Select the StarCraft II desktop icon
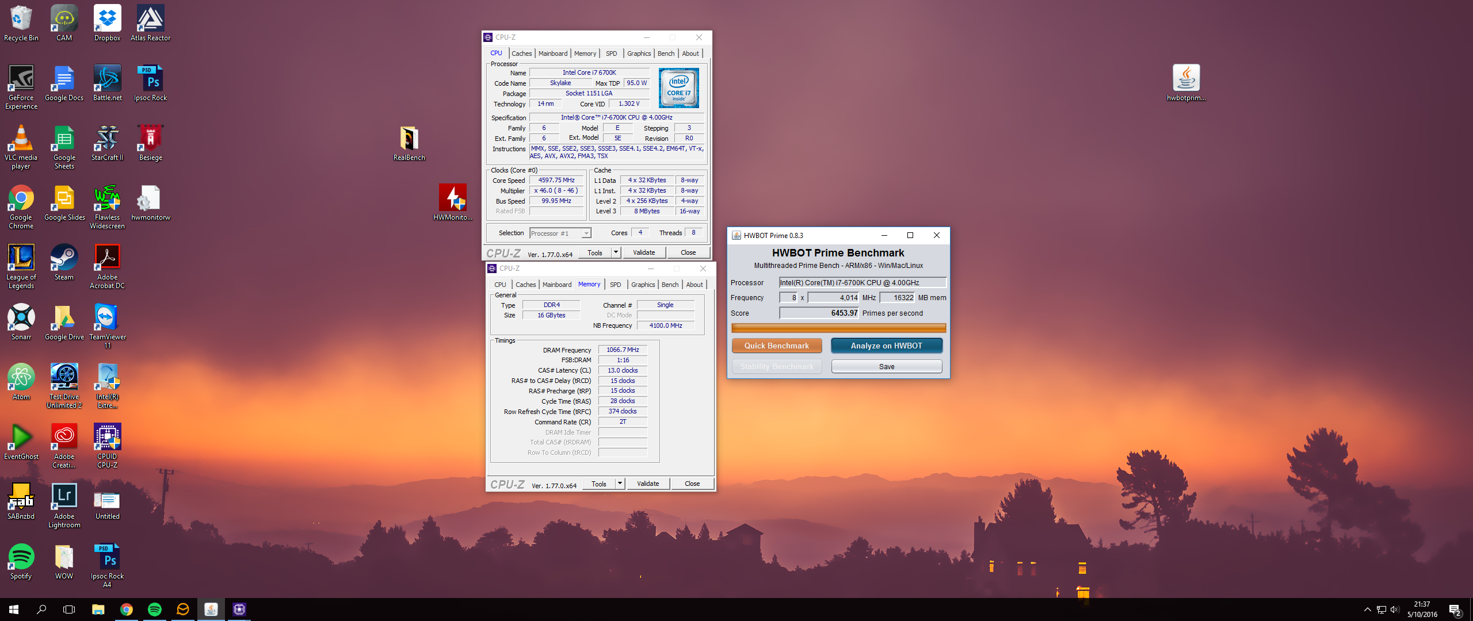The height and width of the screenshot is (621, 1473). 107,143
